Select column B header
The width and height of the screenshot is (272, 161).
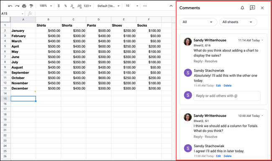(49, 20)
